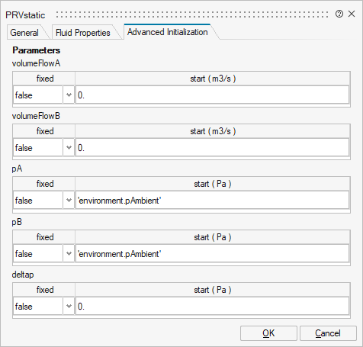Open the Fluid Properties tab
Screen dimensions: 363x347
coord(83,33)
